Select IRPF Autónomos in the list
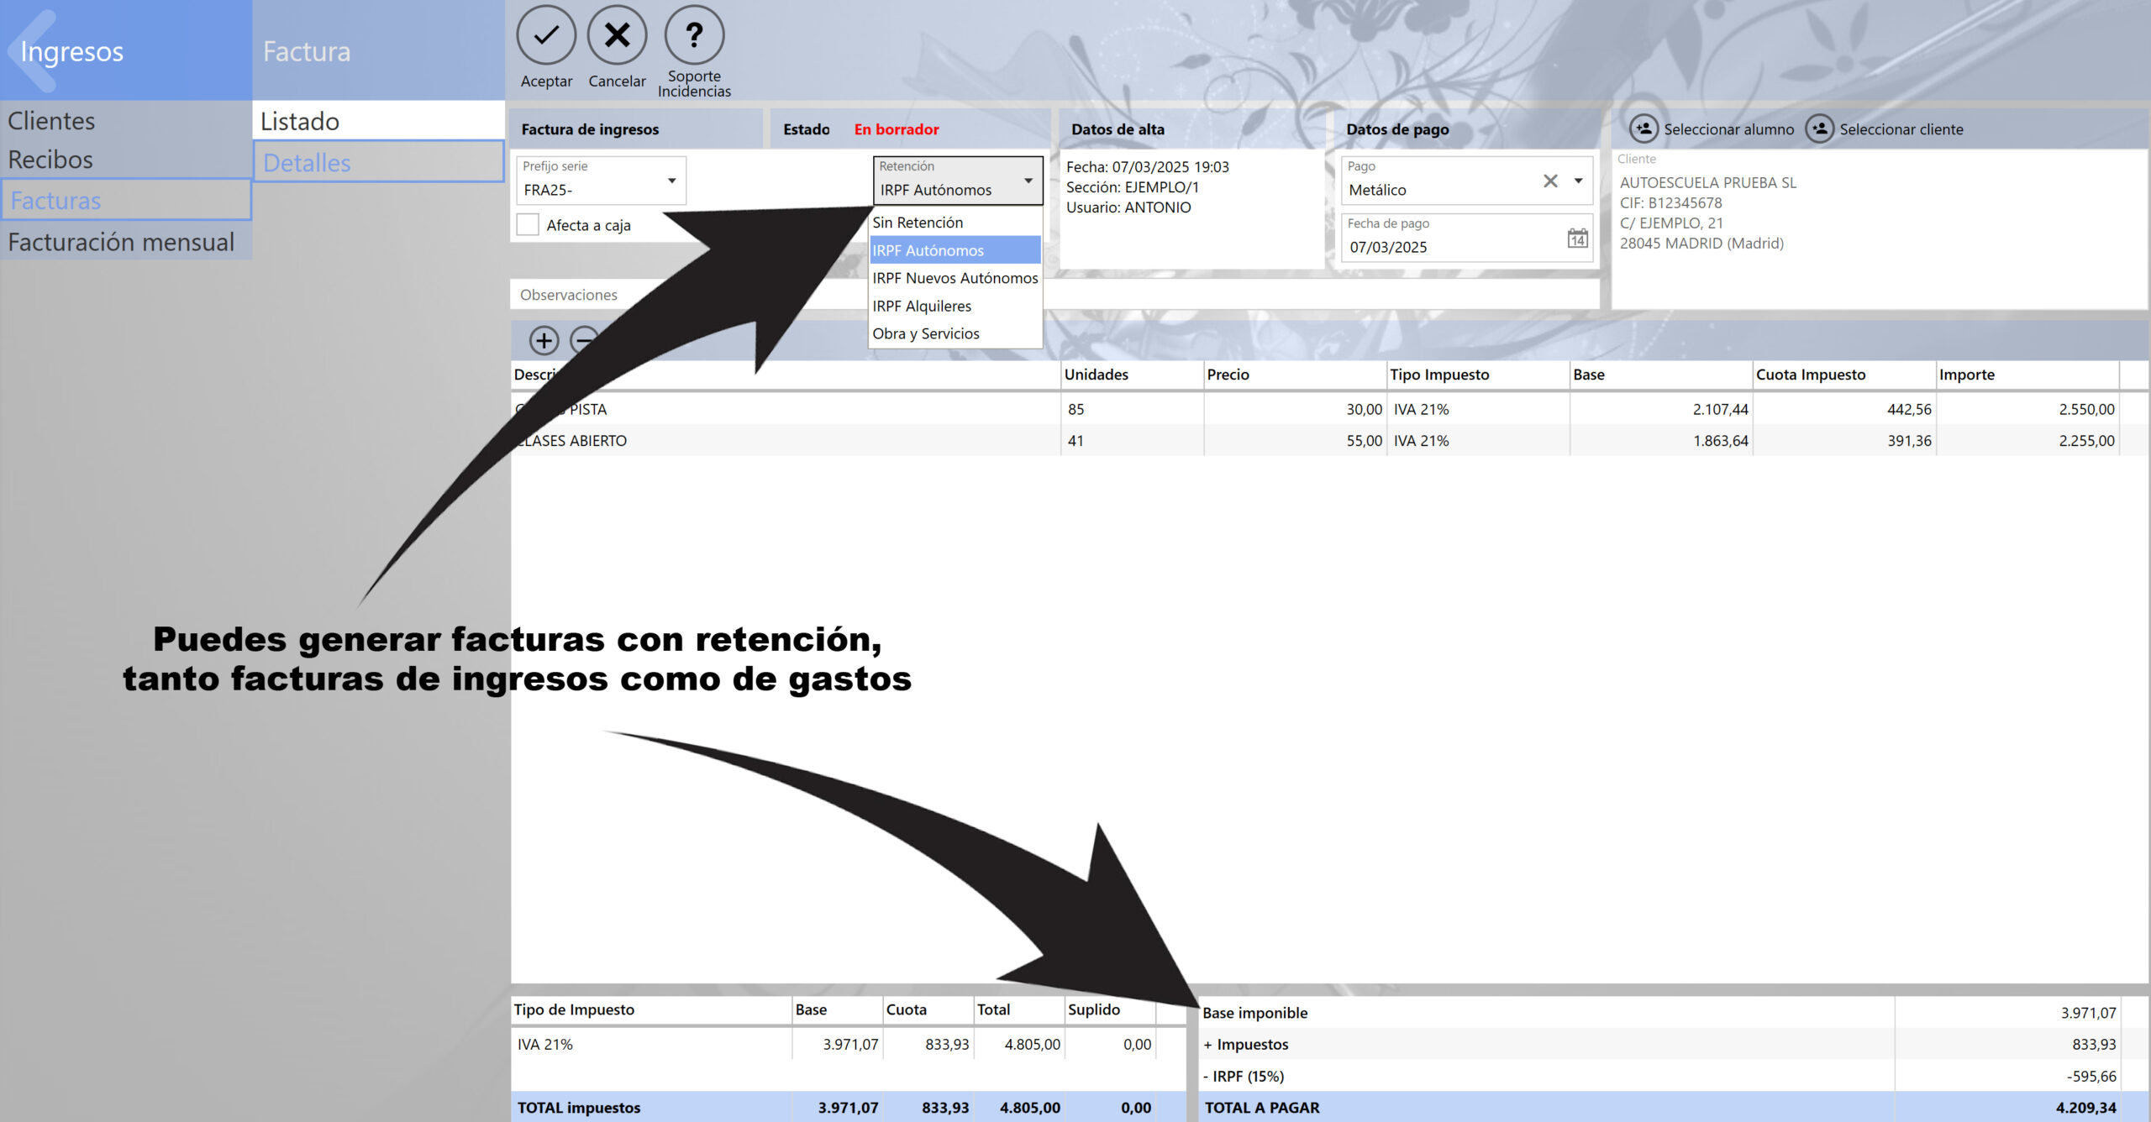2151x1122 pixels. click(955, 250)
